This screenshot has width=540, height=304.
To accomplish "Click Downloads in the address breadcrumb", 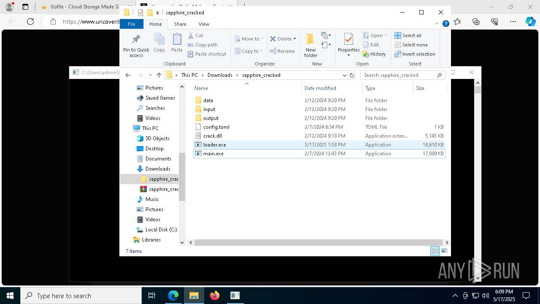I will (220, 75).
